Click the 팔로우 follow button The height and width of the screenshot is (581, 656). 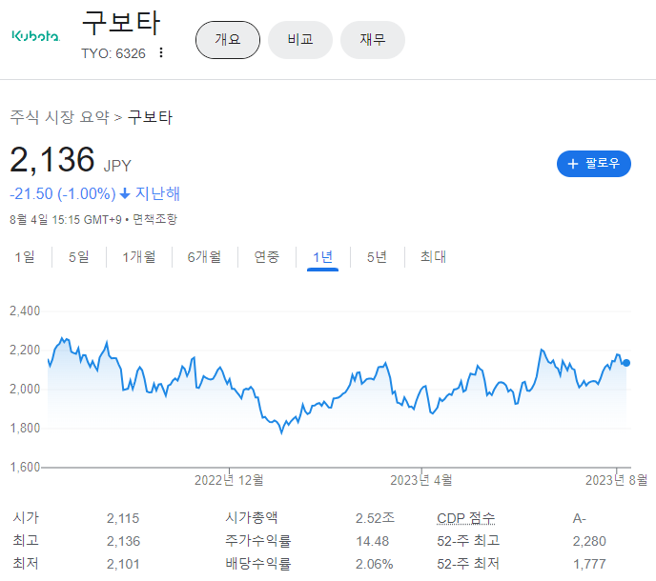tap(593, 164)
